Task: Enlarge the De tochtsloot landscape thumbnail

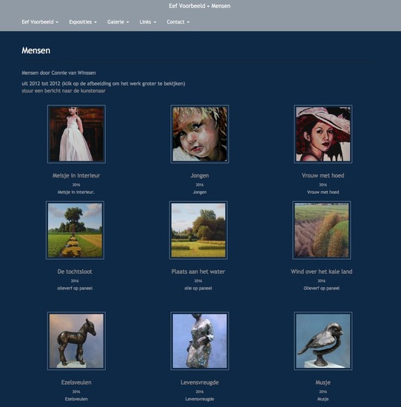Action: (75, 230)
